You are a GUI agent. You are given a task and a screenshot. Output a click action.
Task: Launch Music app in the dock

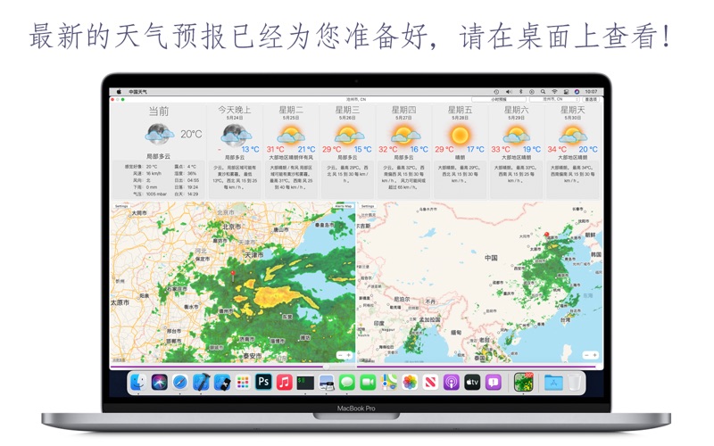point(284,383)
